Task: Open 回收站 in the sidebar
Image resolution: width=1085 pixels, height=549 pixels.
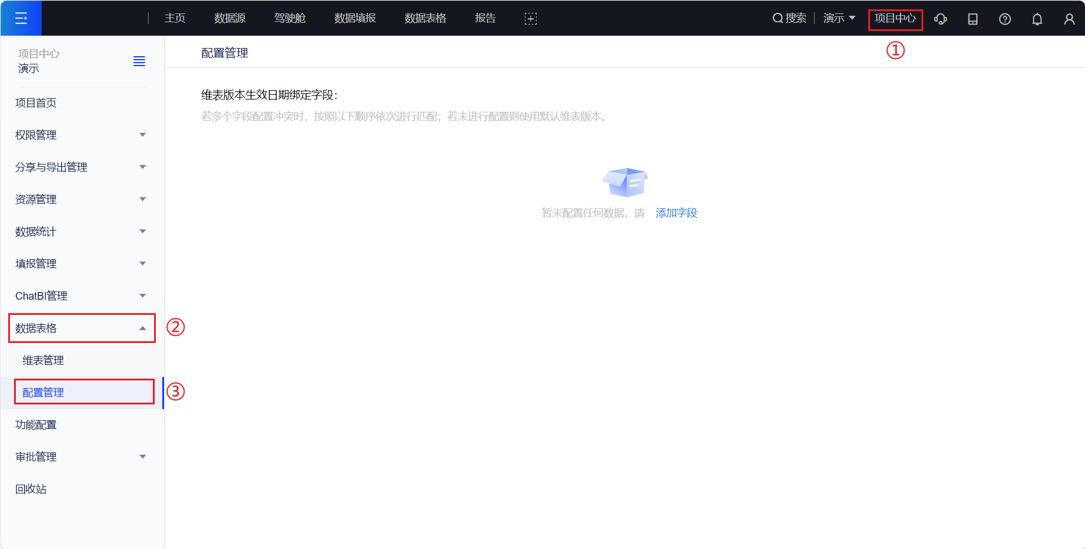Action: coord(31,489)
